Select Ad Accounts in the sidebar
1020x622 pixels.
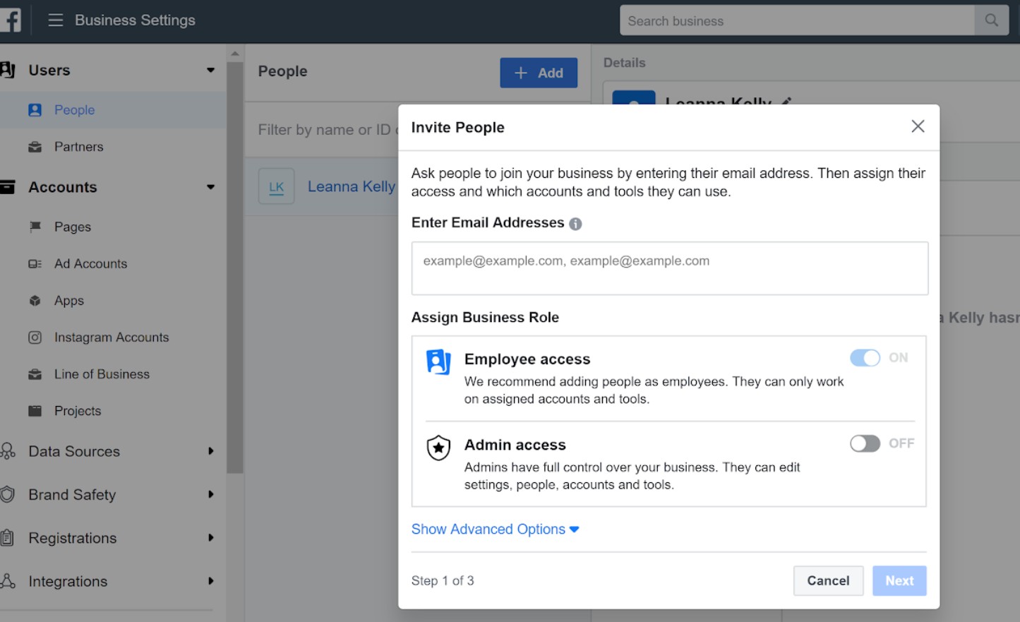pyautogui.click(x=90, y=264)
